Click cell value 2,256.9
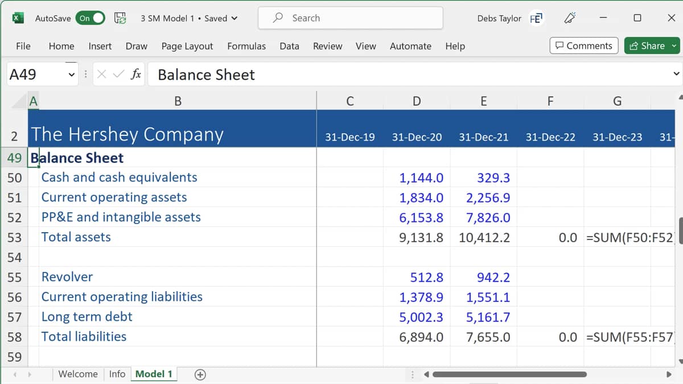The height and width of the screenshot is (384, 683). pyautogui.click(x=488, y=197)
